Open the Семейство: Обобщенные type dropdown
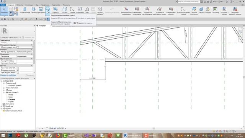 [11, 38]
